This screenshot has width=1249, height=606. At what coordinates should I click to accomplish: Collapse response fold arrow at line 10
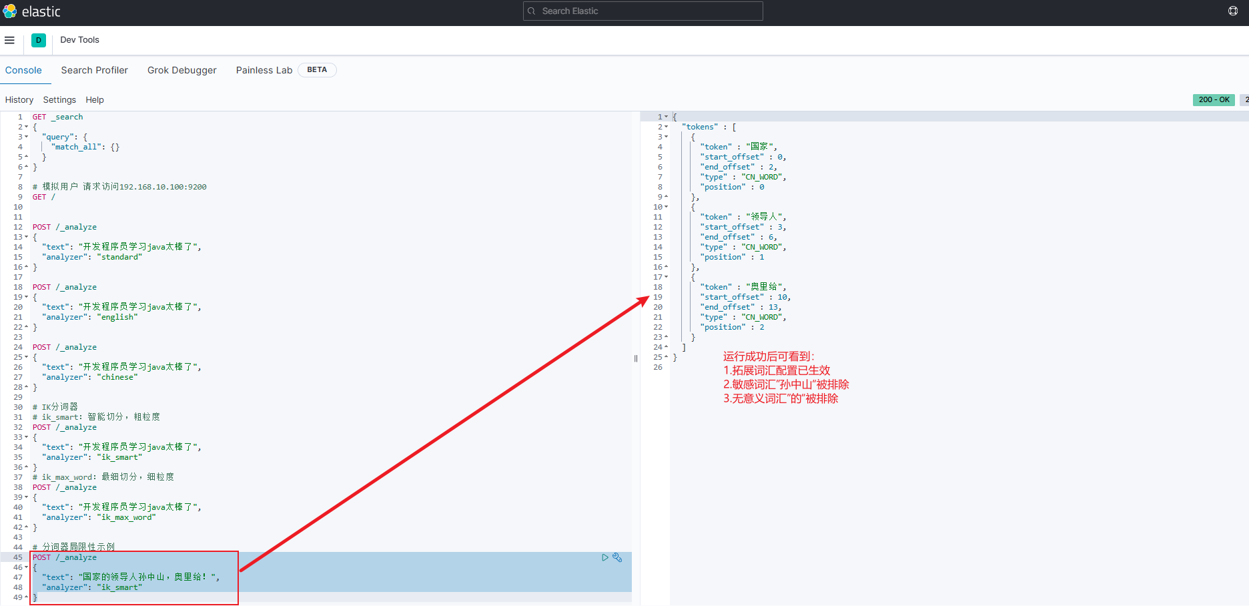(x=666, y=207)
